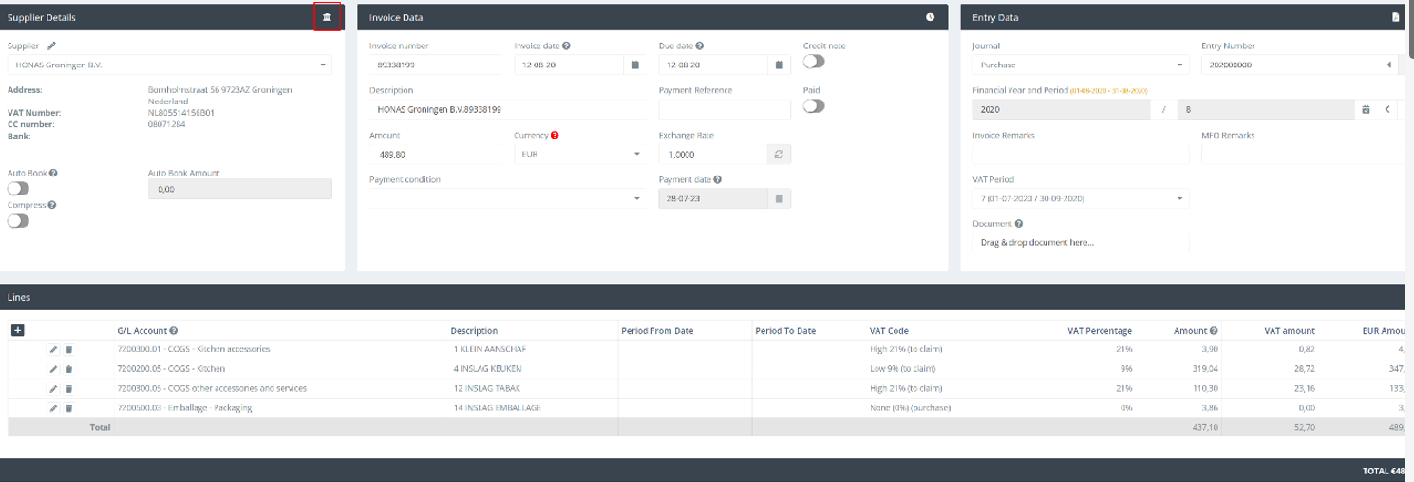
Task: Delete the Emballage - Packaging line
Action: click(68, 408)
